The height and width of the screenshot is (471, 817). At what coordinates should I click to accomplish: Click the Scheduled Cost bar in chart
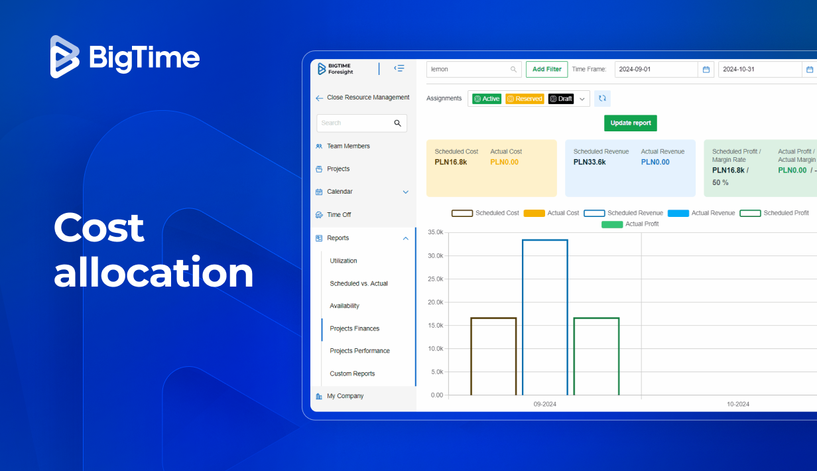point(493,357)
